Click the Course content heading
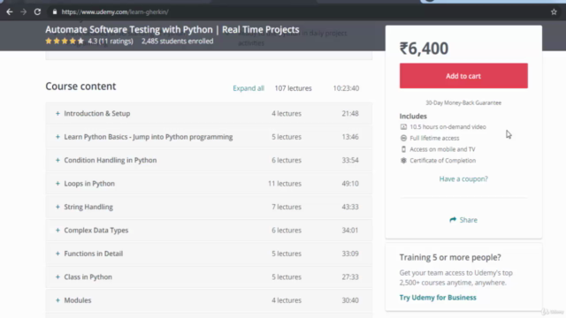The height and width of the screenshot is (318, 566). [80, 87]
